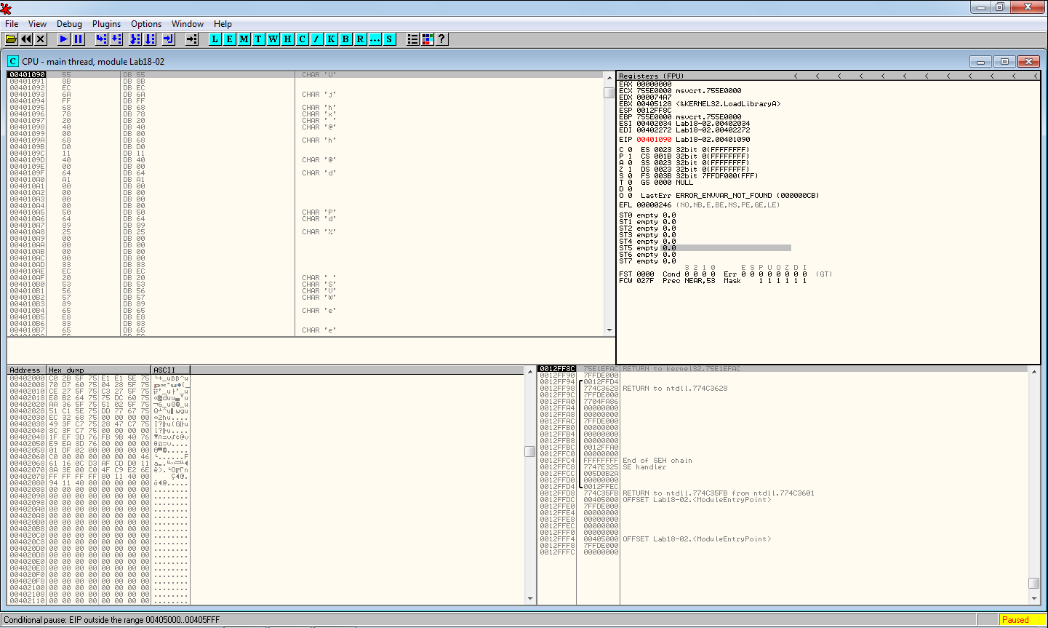Click the Trace into toolbar icon
1048x628 pixels.
[135, 39]
